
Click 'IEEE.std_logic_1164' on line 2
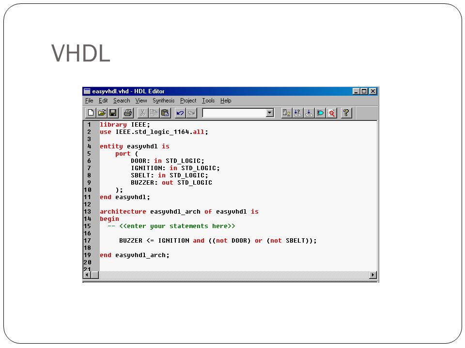[x=153, y=132]
